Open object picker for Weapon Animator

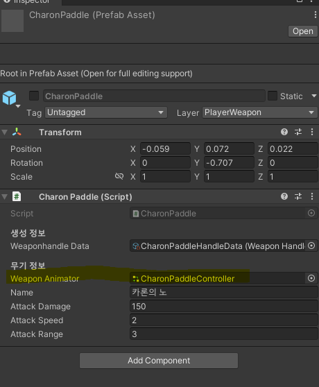[311, 278]
